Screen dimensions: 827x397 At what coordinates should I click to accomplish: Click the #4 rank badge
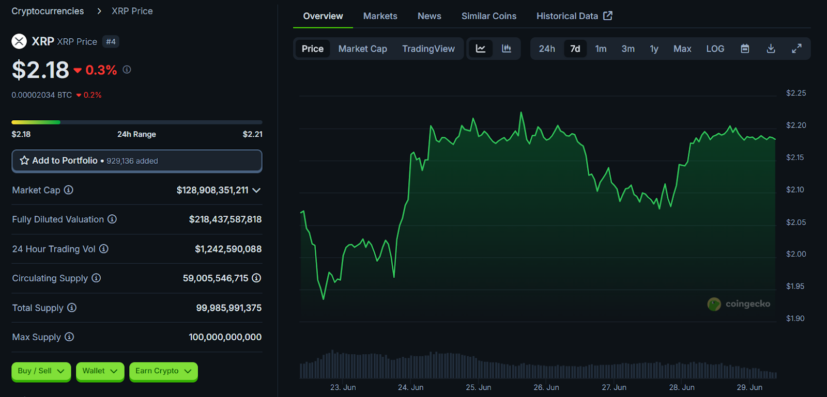pos(111,41)
